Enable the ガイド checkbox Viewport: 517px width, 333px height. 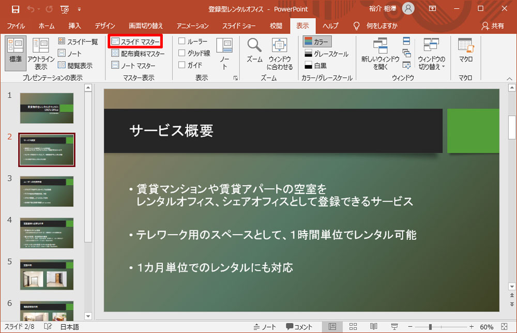tap(181, 65)
